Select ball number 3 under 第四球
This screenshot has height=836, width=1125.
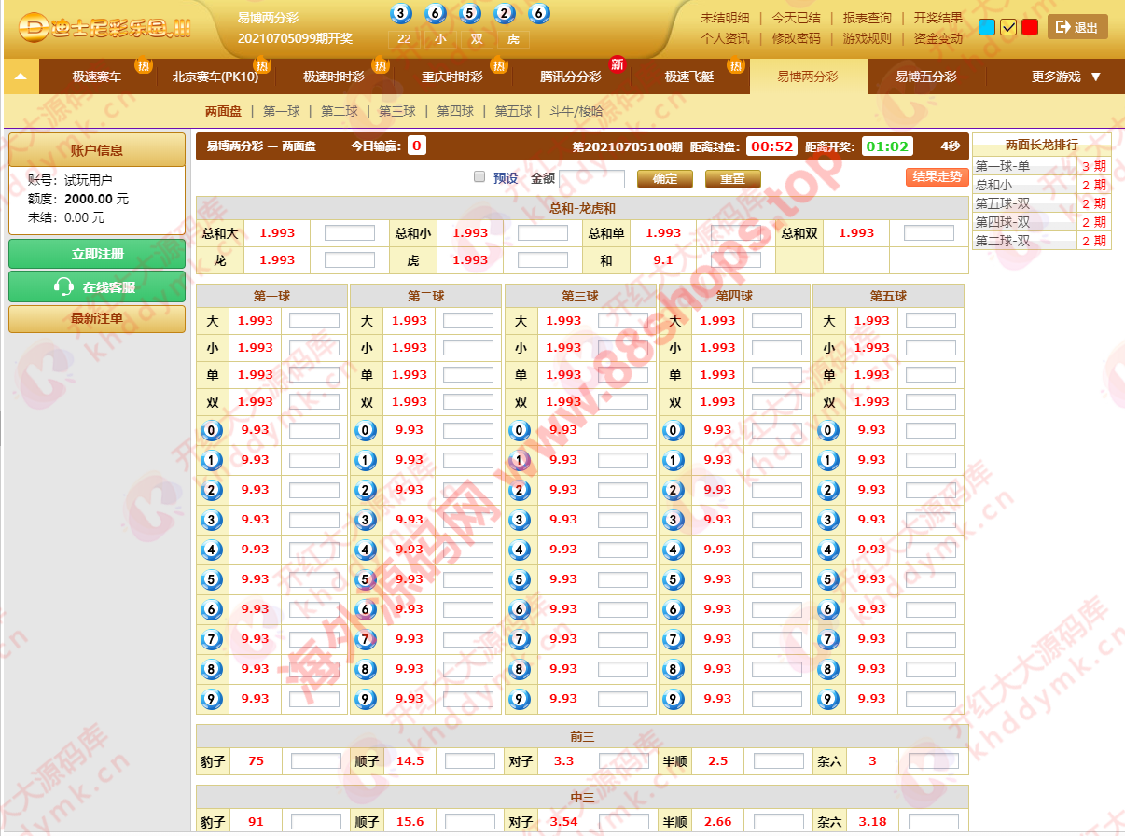click(674, 520)
